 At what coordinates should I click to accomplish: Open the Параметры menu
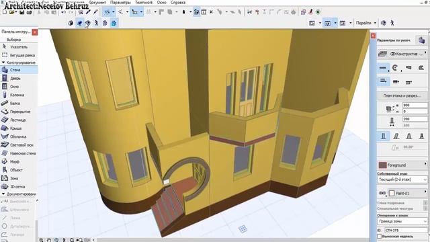pyautogui.click(x=120, y=3)
